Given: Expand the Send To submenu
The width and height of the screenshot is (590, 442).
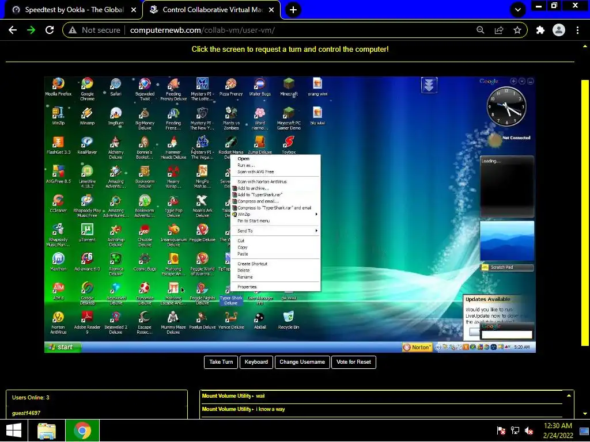Looking at the screenshot, I should [x=275, y=231].
